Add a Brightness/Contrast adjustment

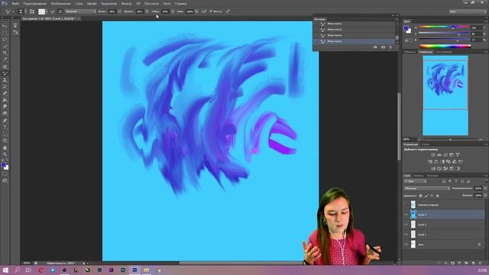click(x=433, y=154)
